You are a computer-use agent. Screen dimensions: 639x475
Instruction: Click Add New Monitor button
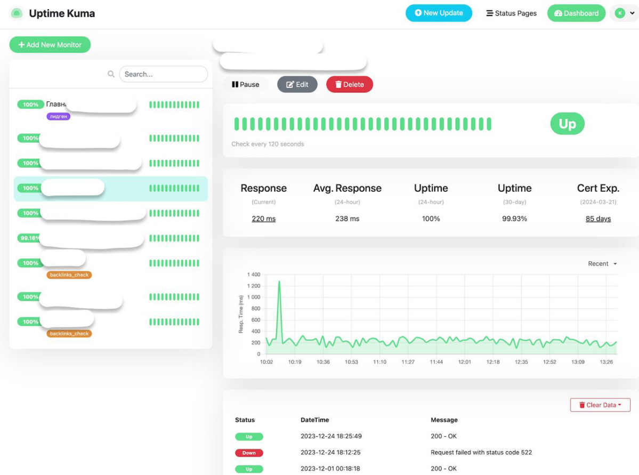50,44
